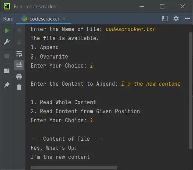Close the codescracker run tab
193x170 pixels.
(64, 19)
